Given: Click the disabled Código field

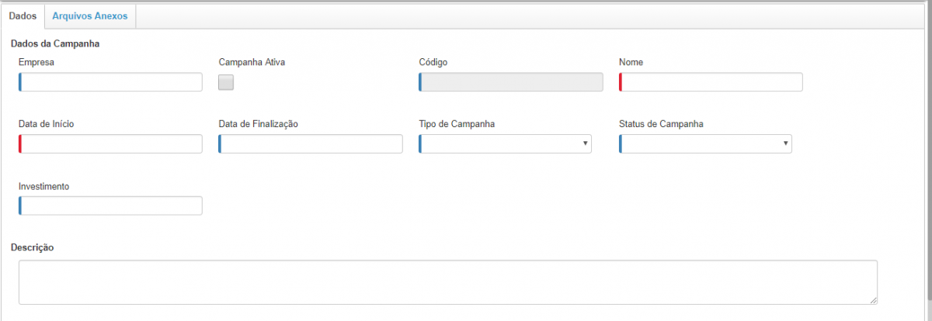Looking at the screenshot, I should click(510, 82).
